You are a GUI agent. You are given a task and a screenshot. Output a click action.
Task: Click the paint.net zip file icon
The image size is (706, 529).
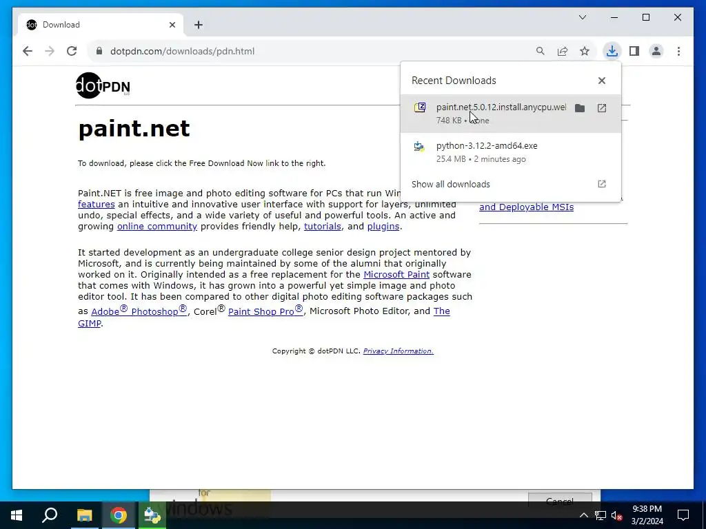pyautogui.click(x=420, y=107)
